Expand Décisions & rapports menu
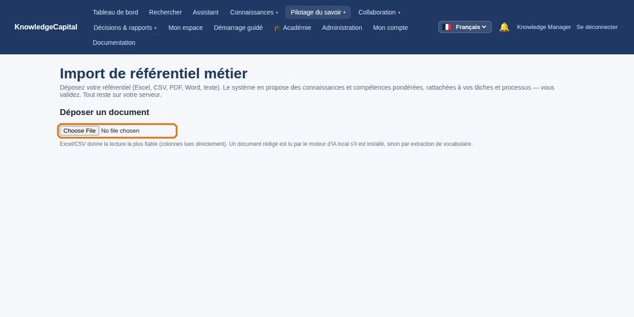 (125, 28)
